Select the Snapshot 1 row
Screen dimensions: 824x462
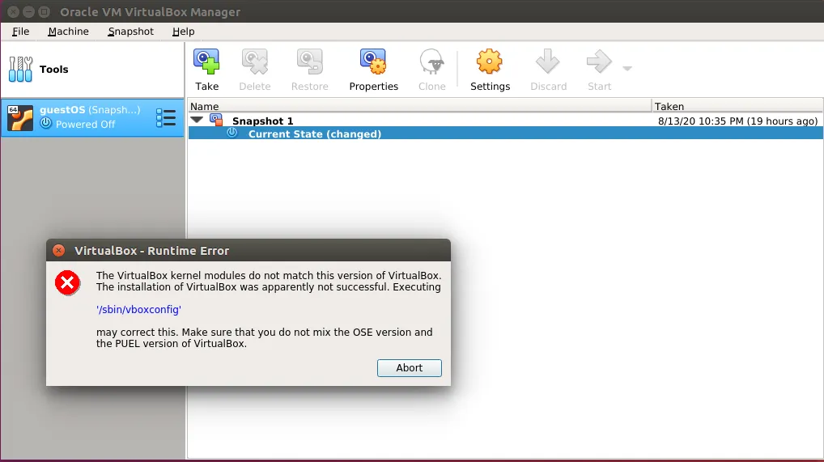click(506, 121)
